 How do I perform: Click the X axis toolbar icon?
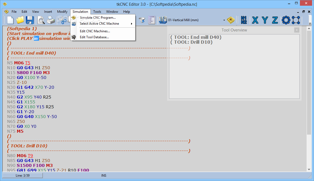tap(255, 20)
